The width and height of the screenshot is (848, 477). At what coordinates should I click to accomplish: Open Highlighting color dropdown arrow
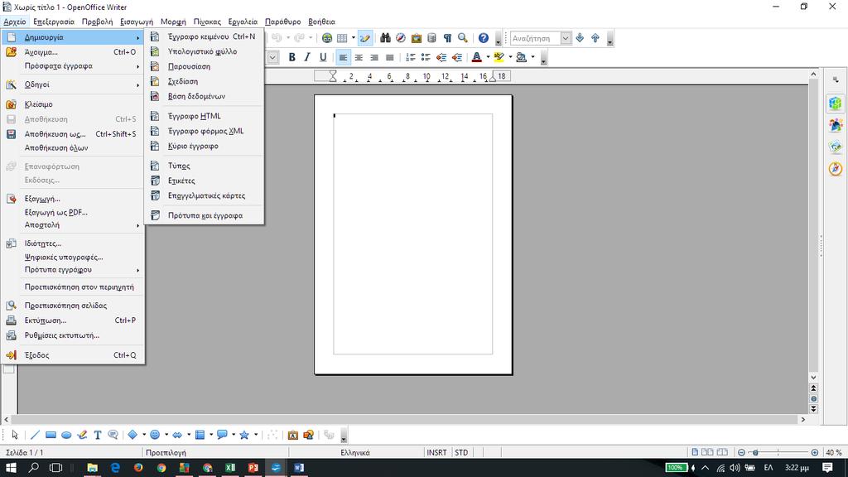coord(510,57)
